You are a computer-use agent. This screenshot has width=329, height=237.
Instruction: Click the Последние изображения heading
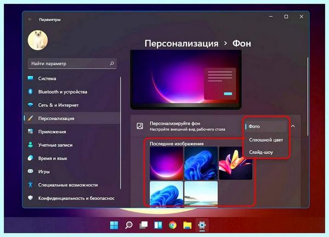pos(177,144)
